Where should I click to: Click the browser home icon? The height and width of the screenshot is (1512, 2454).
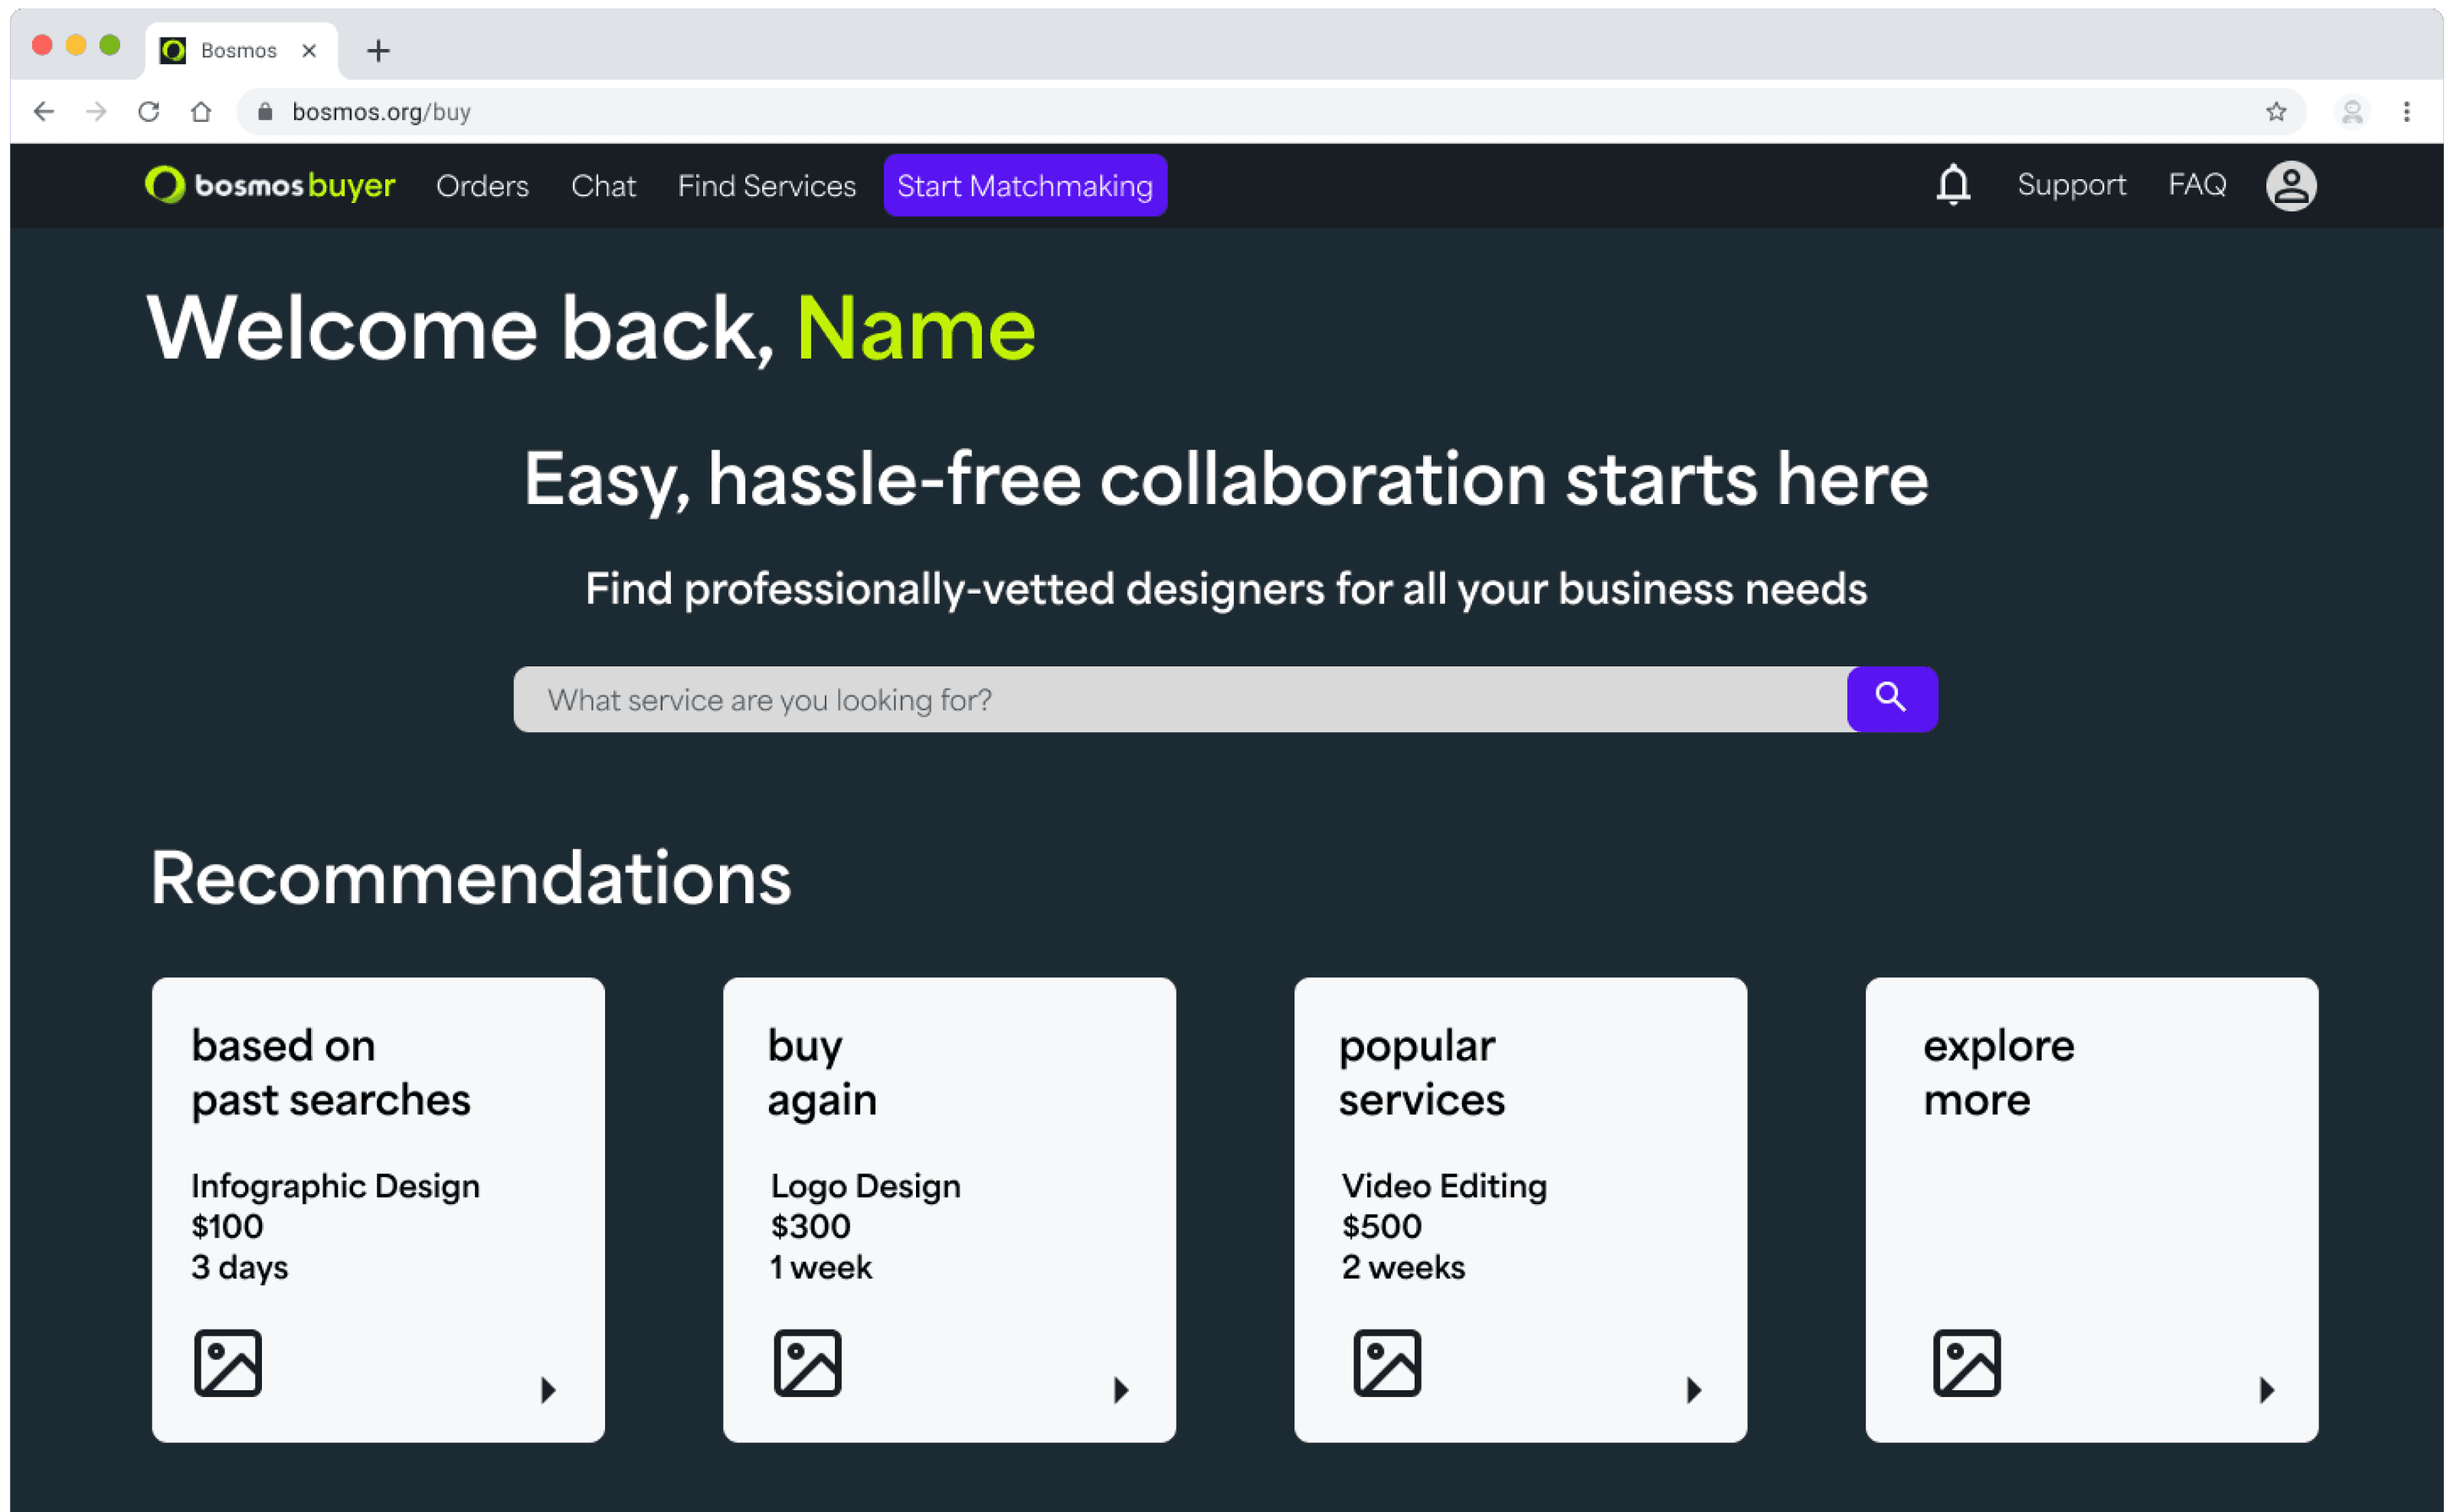201,112
